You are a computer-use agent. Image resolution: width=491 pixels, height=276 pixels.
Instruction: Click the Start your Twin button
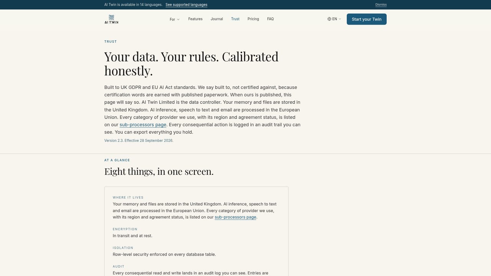367,19
